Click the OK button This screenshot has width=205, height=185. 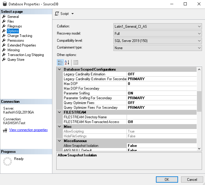click(167, 180)
